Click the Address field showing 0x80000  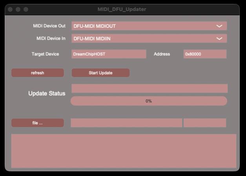[205, 54]
